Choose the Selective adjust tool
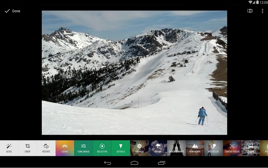 click(102, 148)
